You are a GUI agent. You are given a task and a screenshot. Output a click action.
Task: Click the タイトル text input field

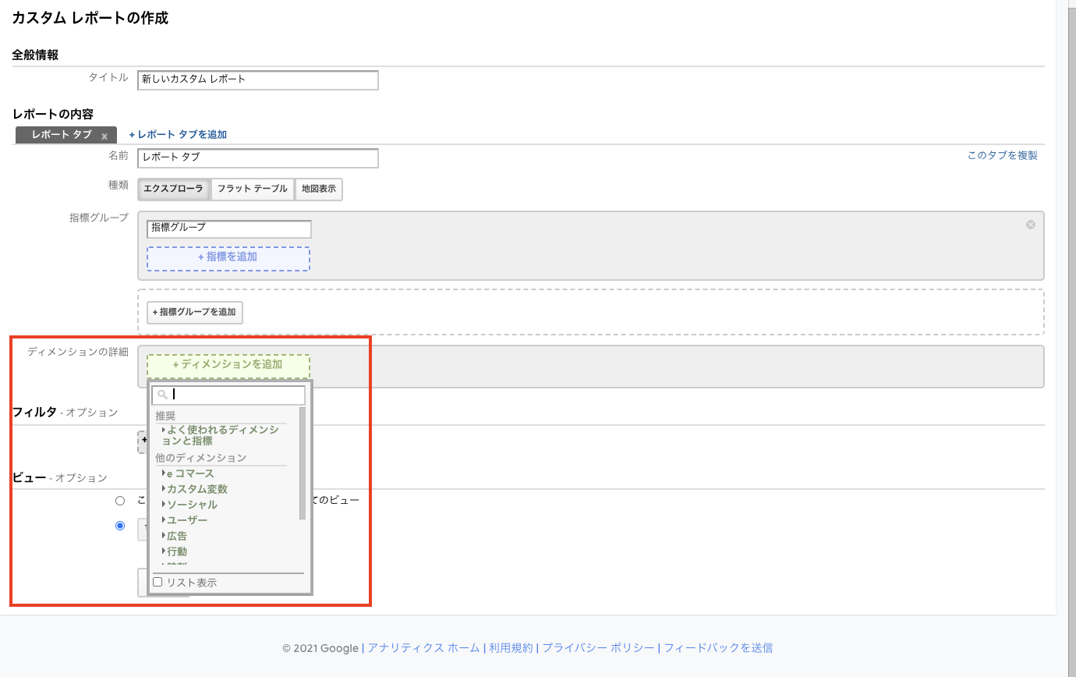(x=257, y=80)
